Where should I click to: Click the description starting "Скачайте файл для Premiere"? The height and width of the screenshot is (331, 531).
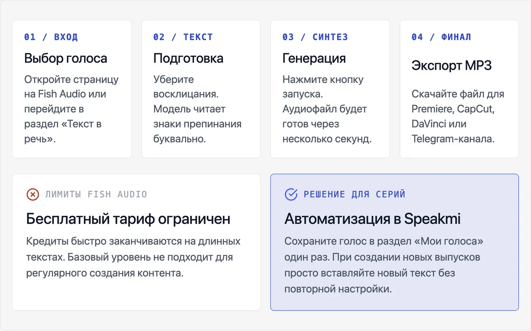(x=458, y=116)
